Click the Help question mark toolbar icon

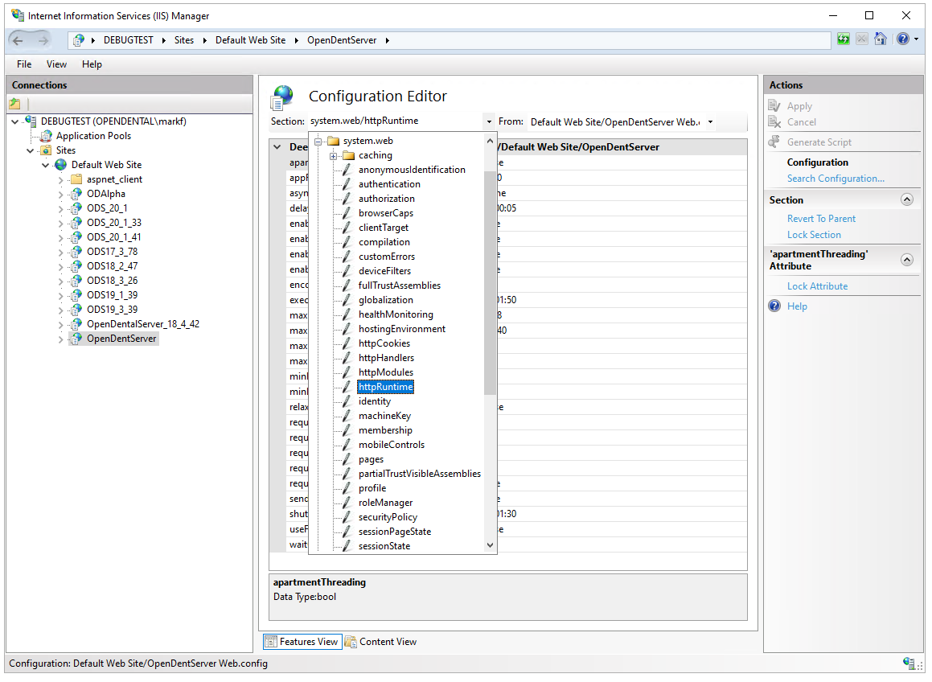902,39
